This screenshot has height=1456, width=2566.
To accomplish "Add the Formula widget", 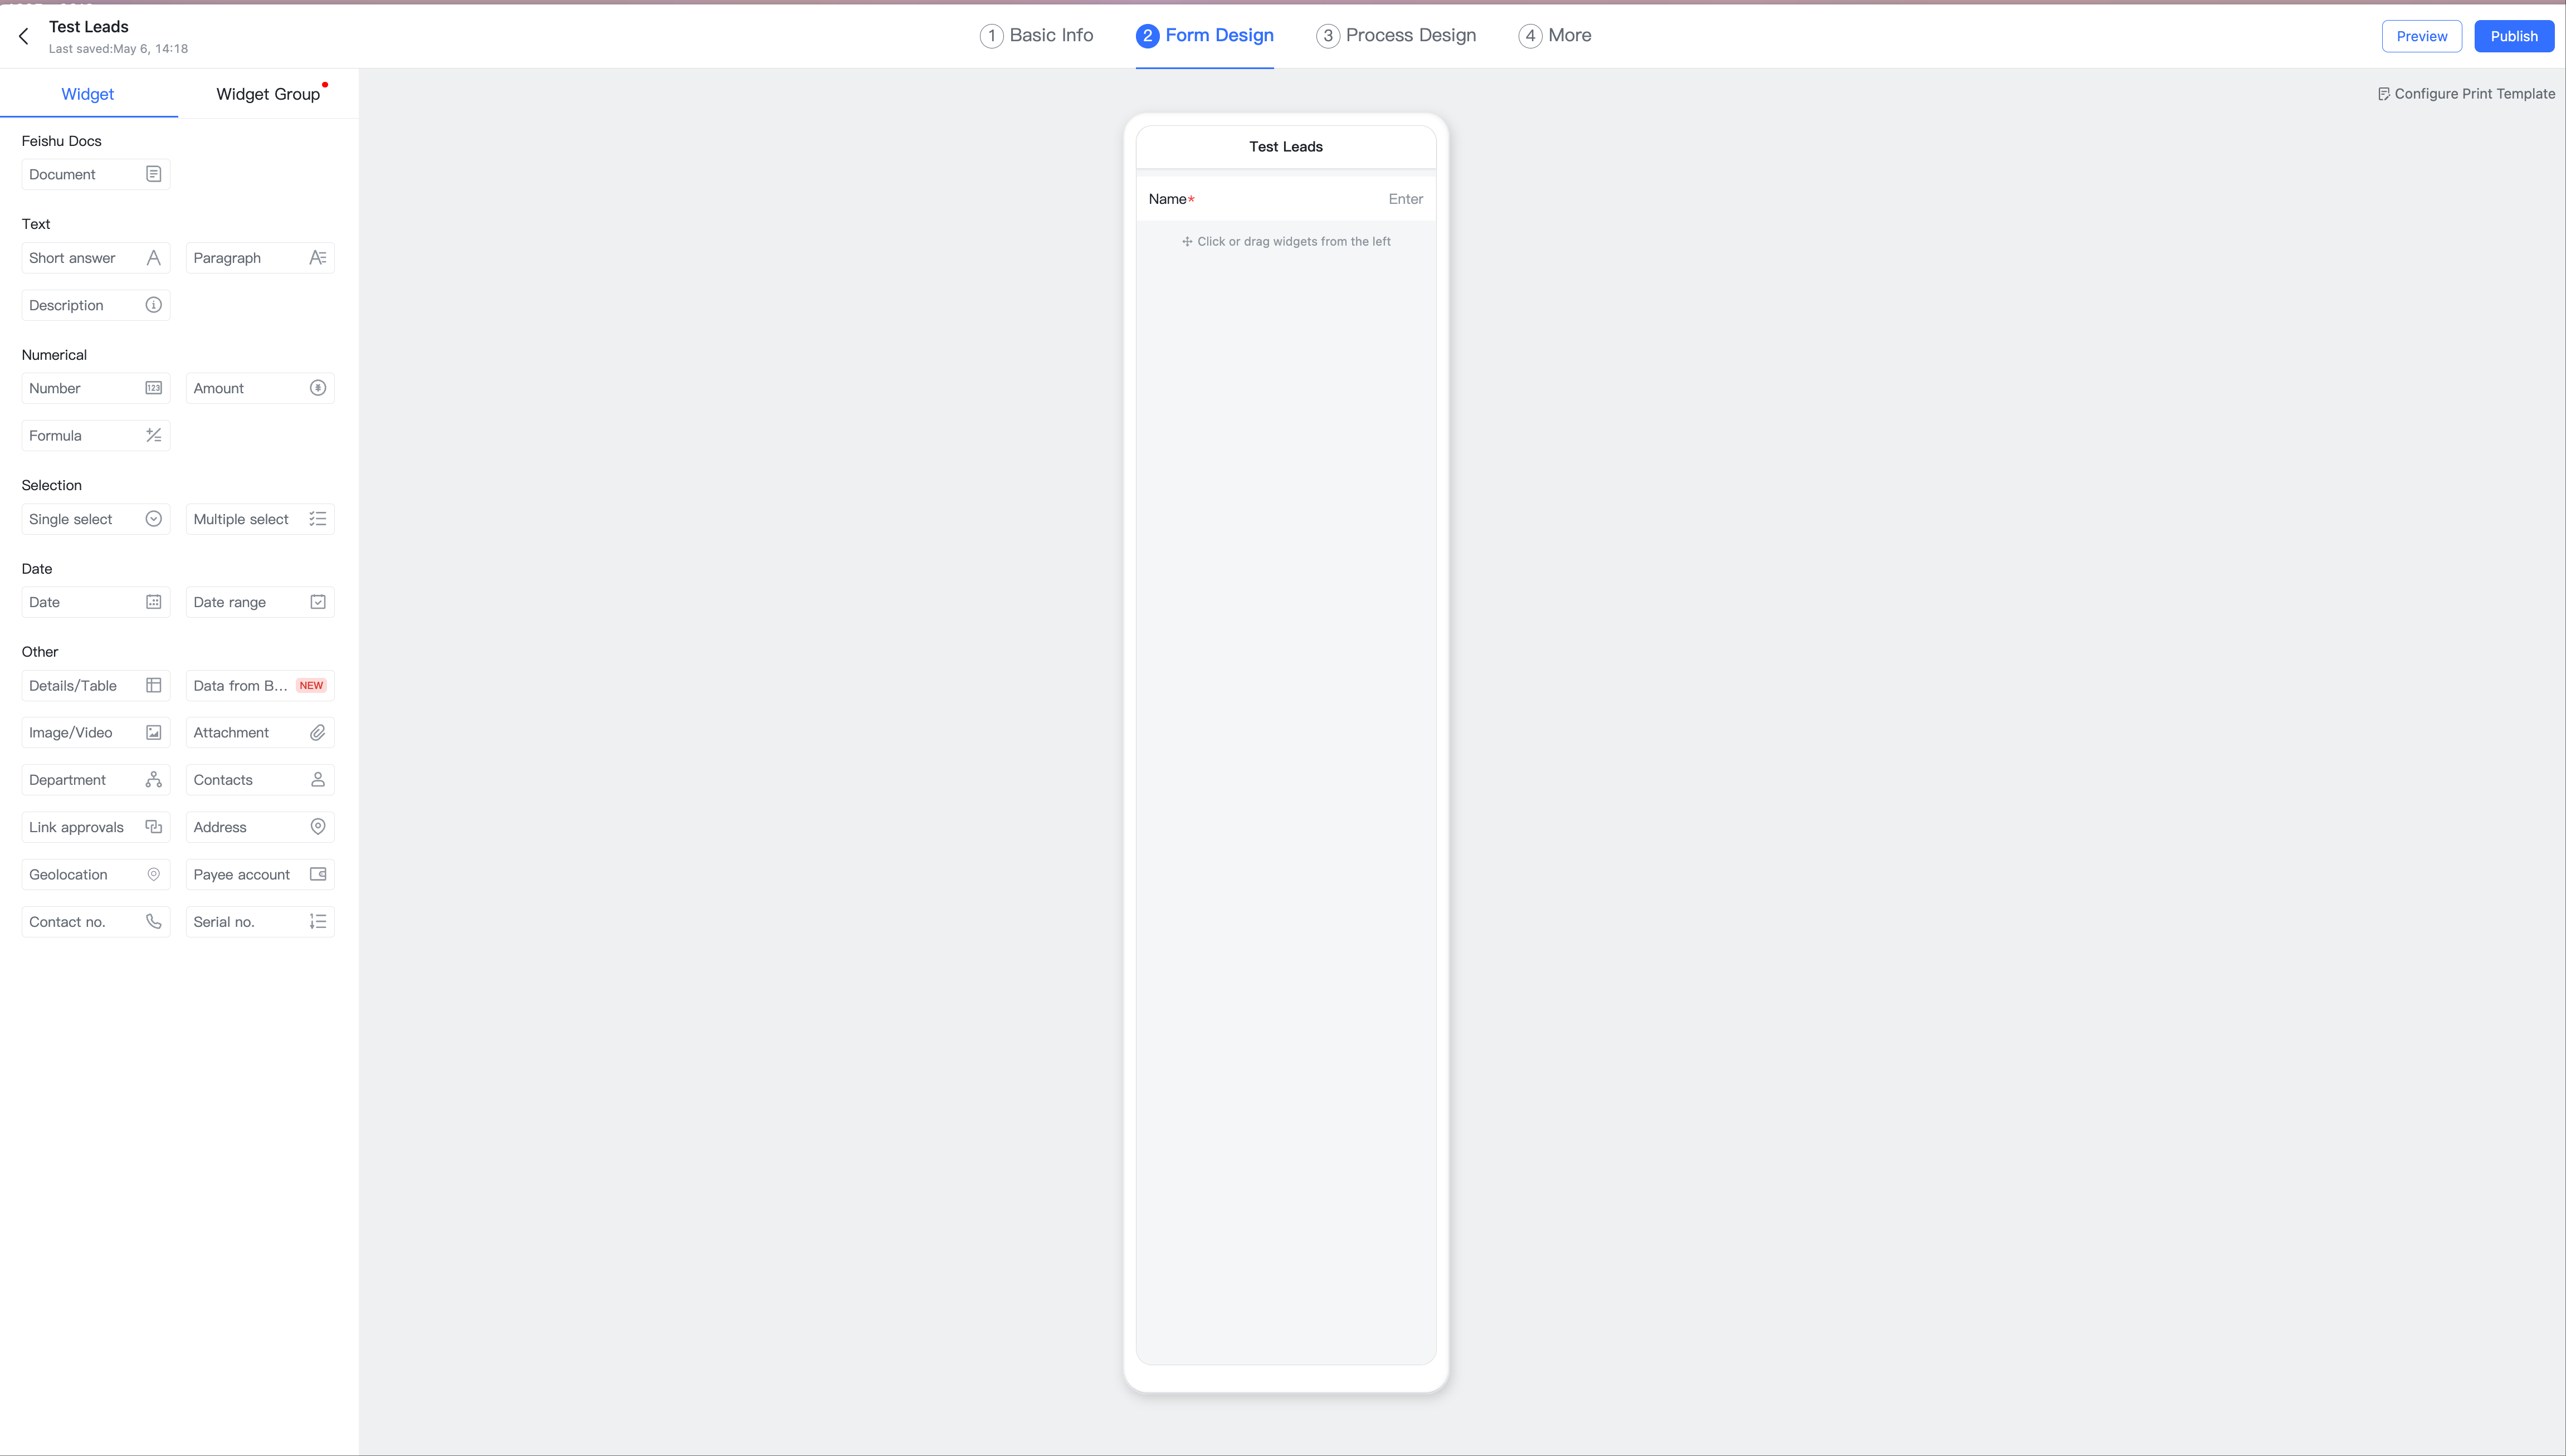I will 95,436.
